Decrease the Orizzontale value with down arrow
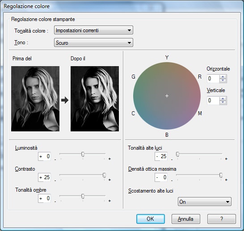This screenshot has width=244, height=231. [223, 80]
